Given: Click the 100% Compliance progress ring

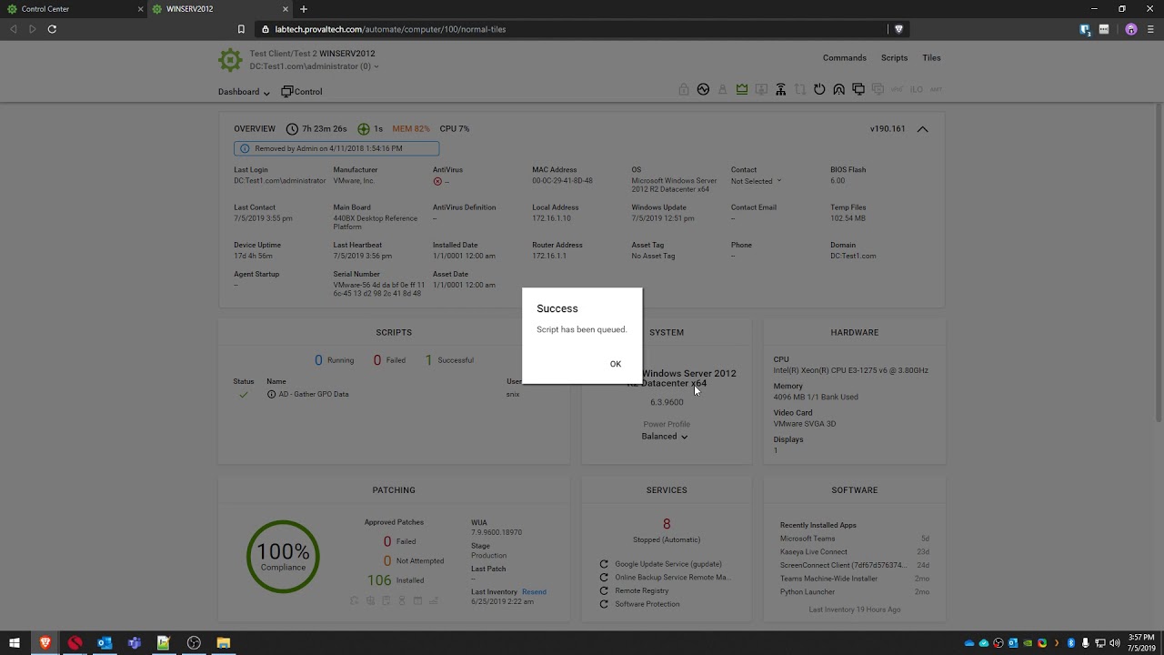Looking at the screenshot, I should 283,557.
